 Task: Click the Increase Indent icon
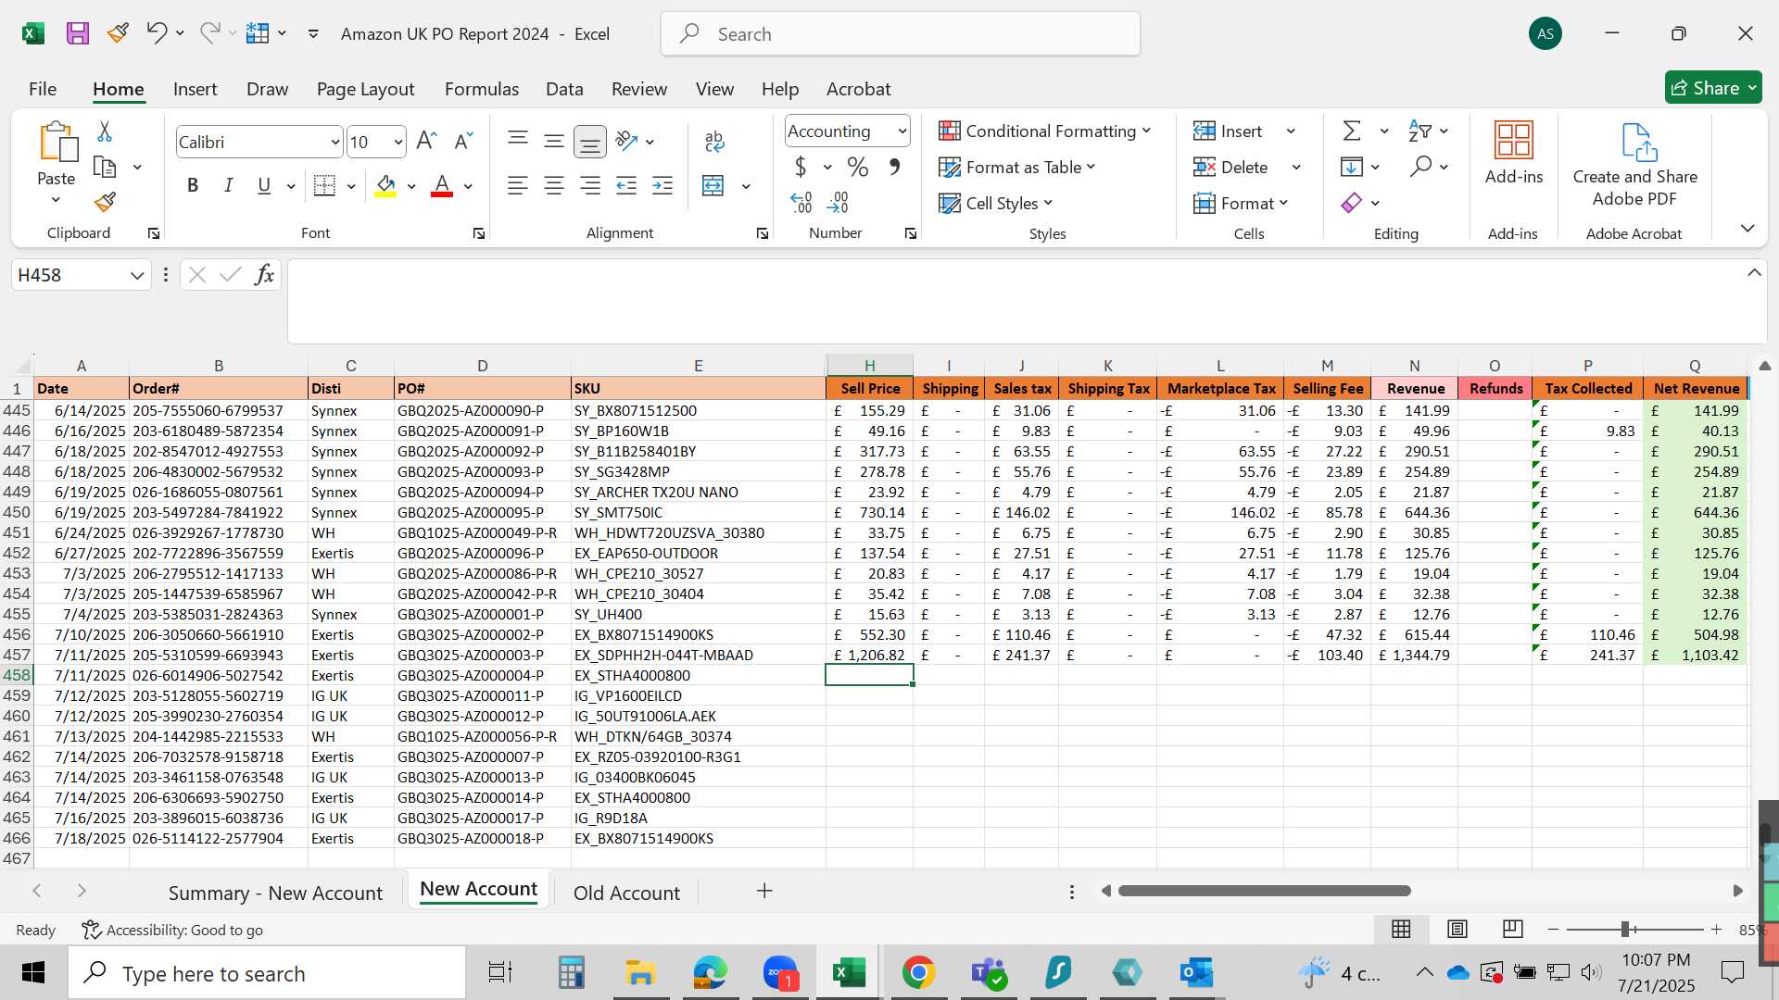click(662, 186)
